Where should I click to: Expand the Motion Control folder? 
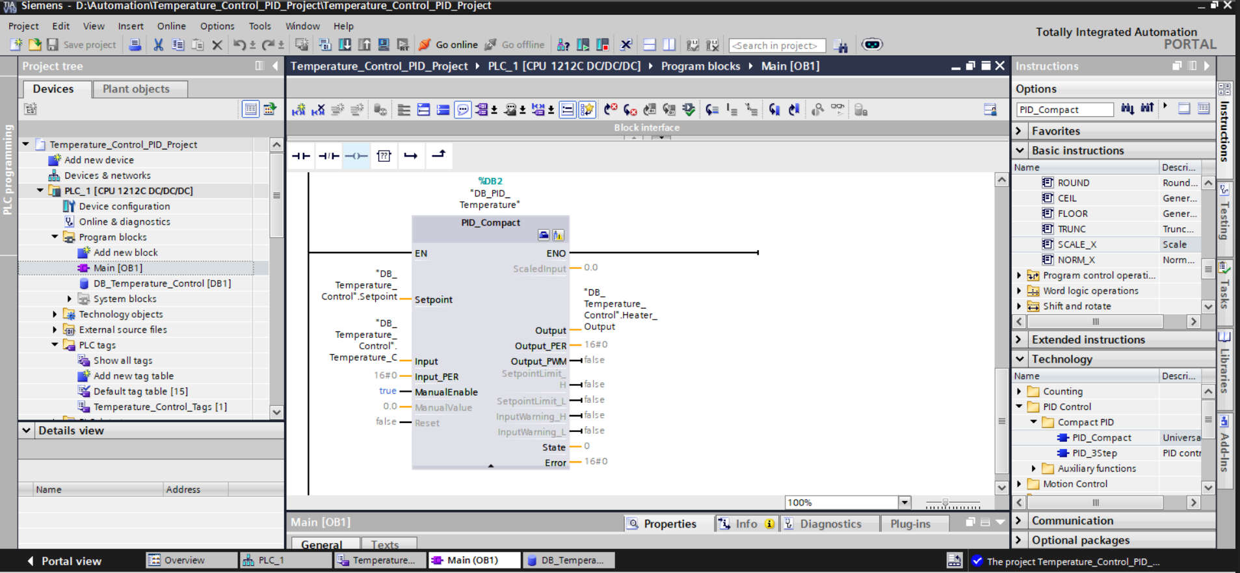pyautogui.click(x=1019, y=484)
